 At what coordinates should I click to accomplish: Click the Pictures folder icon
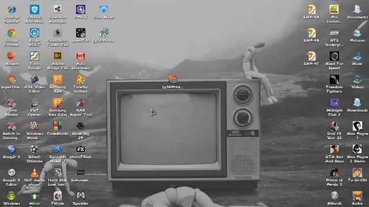click(357, 33)
